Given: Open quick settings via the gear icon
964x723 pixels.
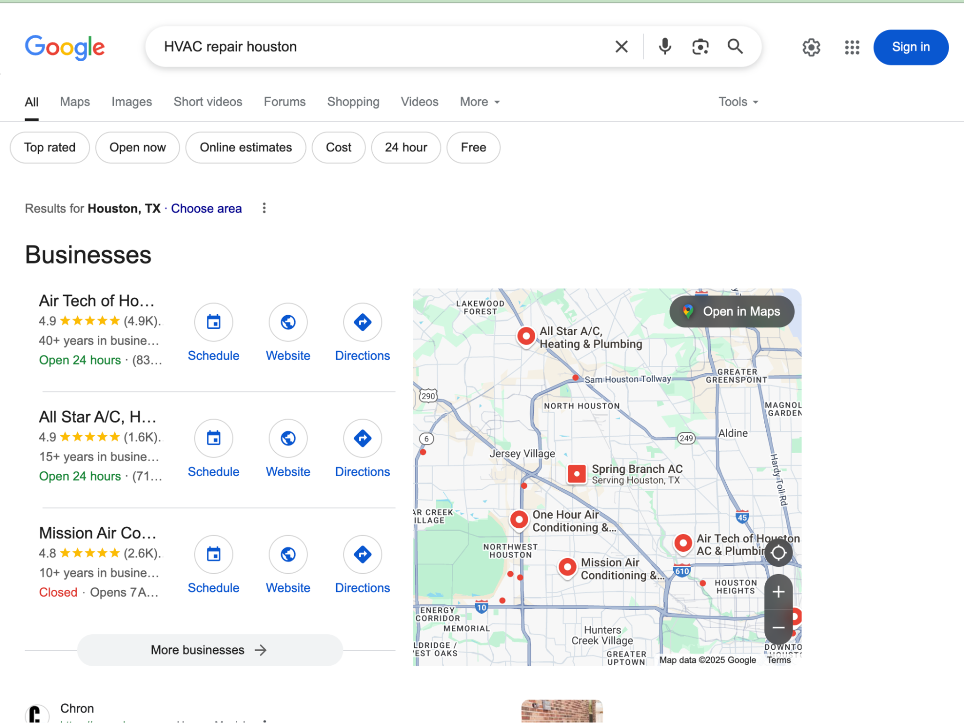Looking at the screenshot, I should (x=811, y=47).
